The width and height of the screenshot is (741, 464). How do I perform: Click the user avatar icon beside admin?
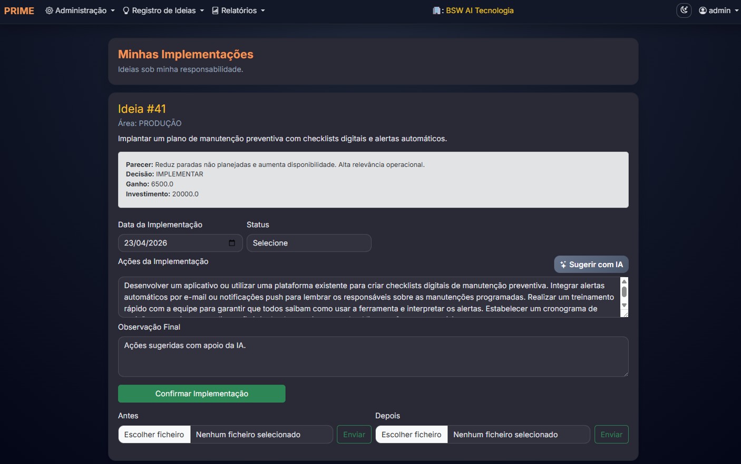tap(703, 11)
